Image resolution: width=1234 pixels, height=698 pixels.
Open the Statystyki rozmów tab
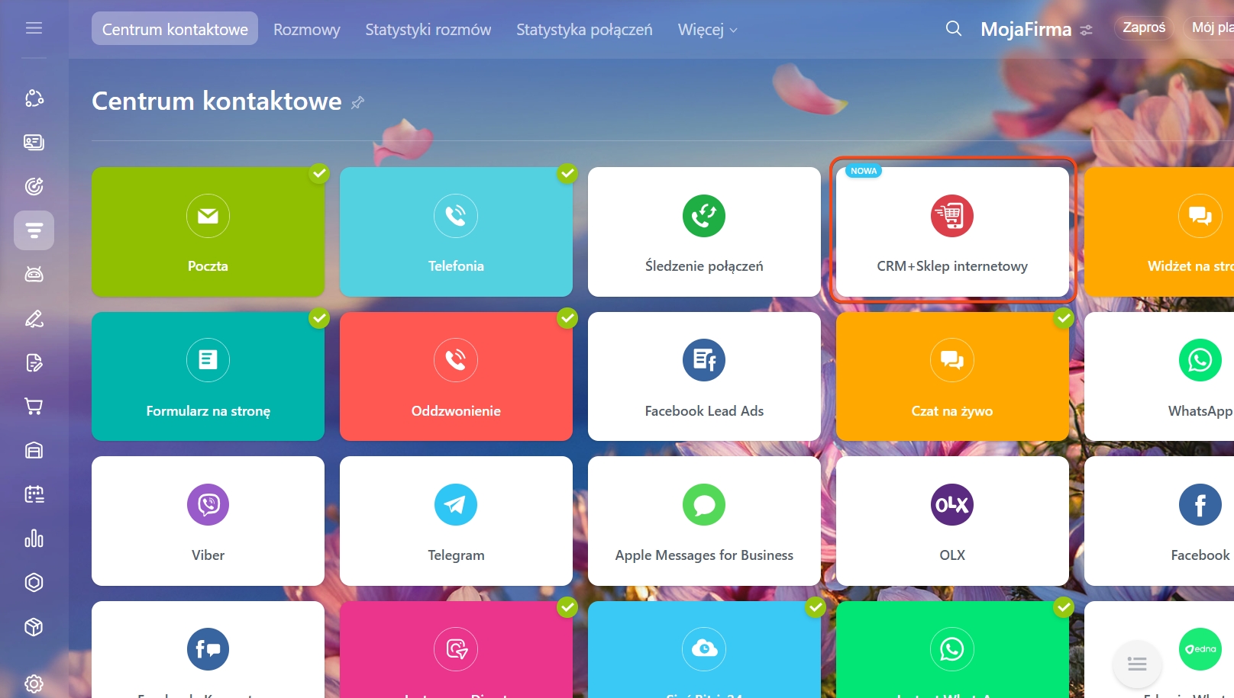[x=428, y=30]
